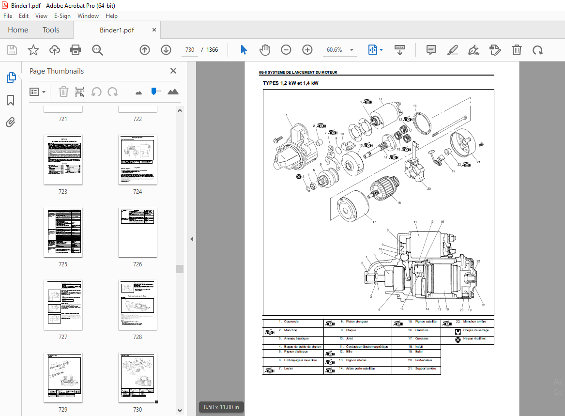Click the zoom percentage field 60.6%
This screenshot has width=565, height=416.
(x=335, y=50)
